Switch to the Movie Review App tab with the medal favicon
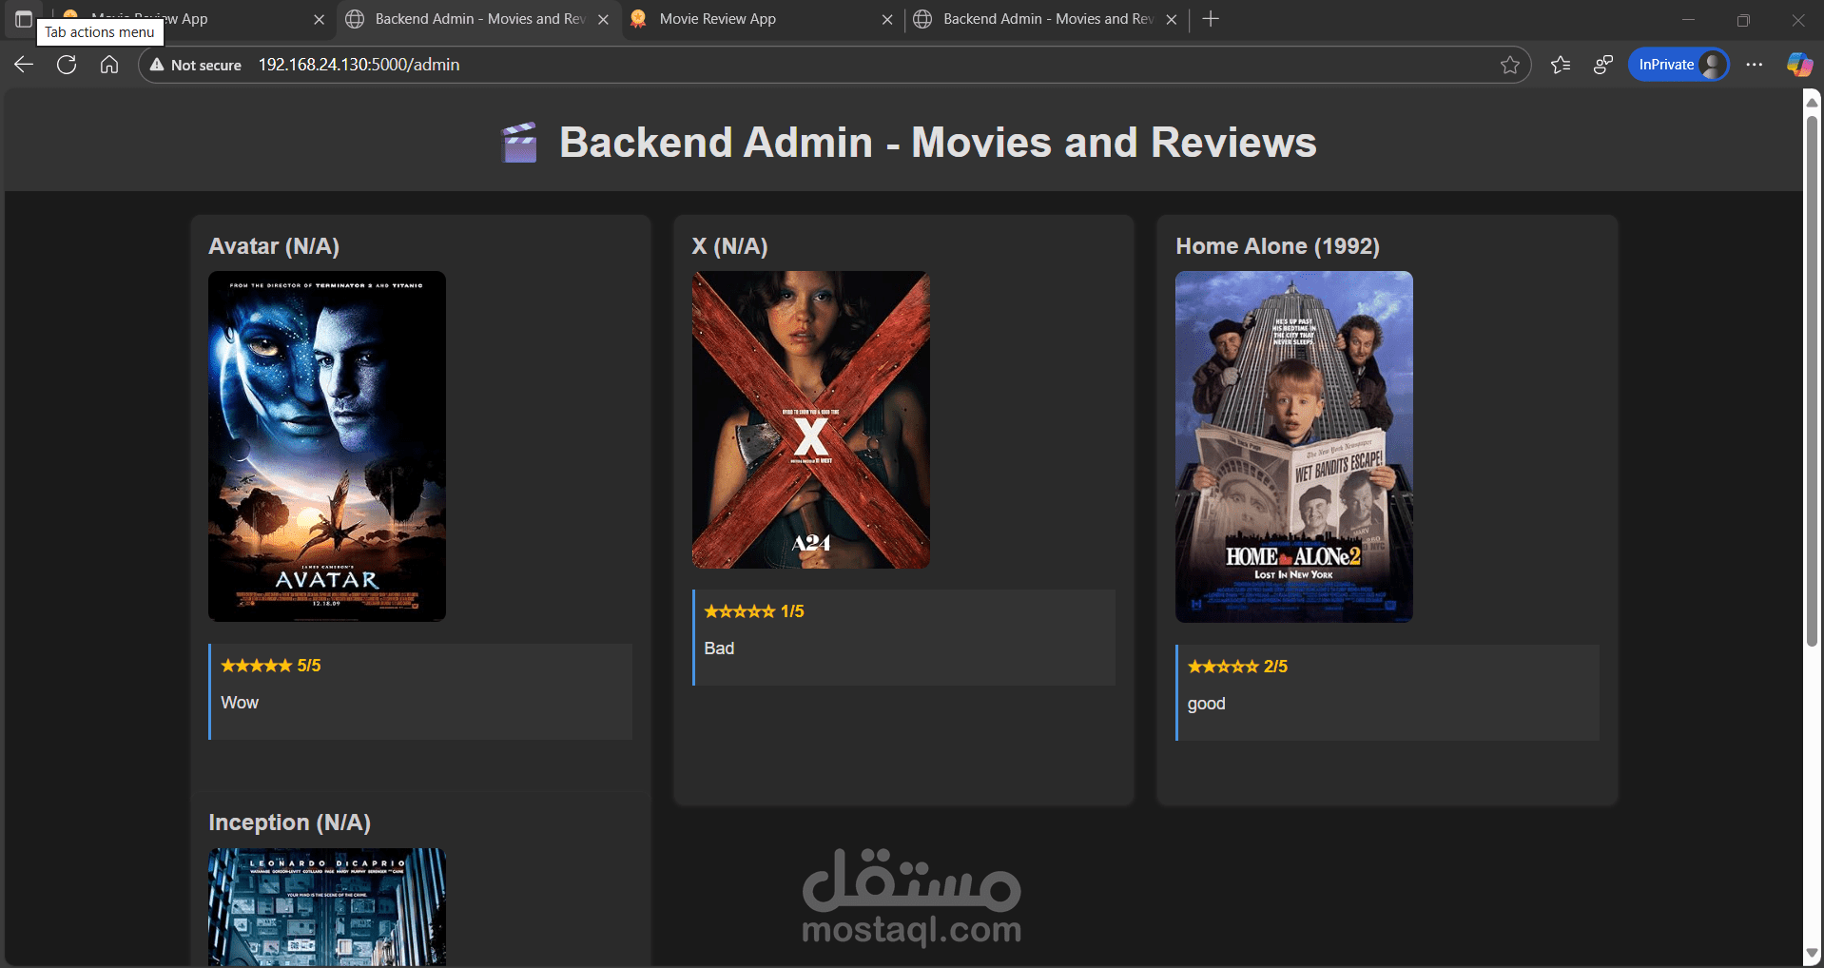The image size is (1824, 968). click(x=763, y=19)
